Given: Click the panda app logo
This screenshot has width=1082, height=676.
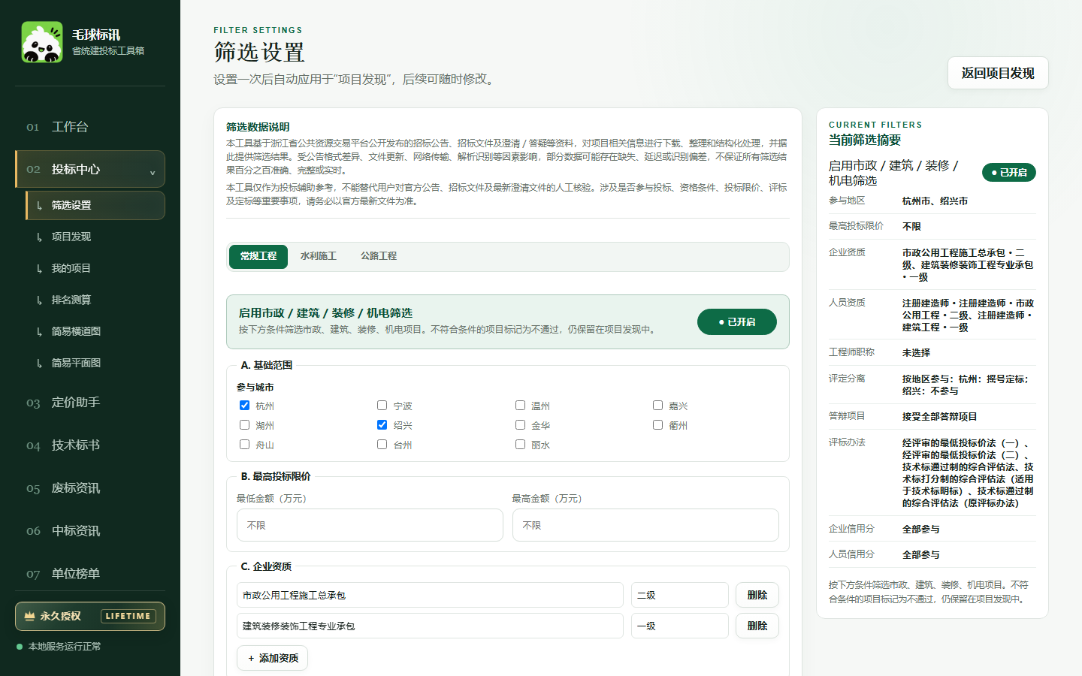Looking at the screenshot, I should (42, 42).
